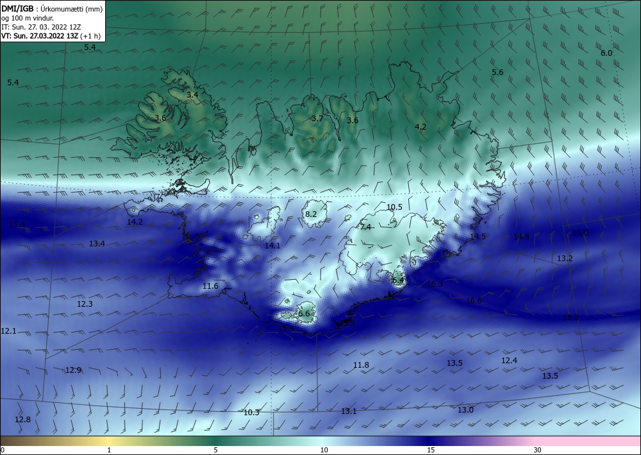
Task: Click the 3.4 value in the Westfjords
Action: coord(192,94)
